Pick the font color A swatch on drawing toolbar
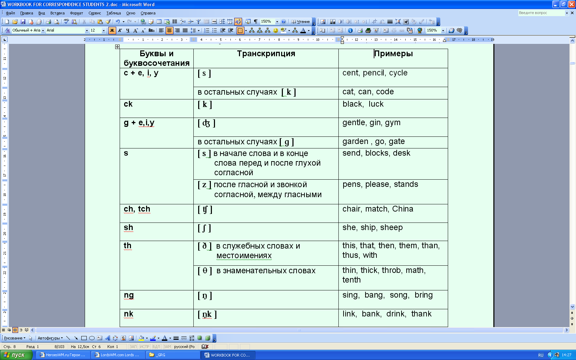 click(x=165, y=338)
